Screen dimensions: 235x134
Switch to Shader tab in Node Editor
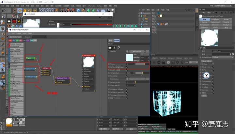click(117, 41)
